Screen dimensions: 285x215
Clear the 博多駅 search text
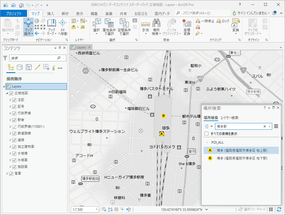(265, 126)
